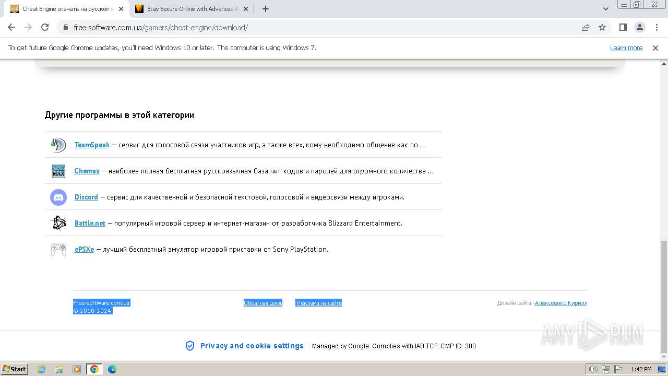The height and width of the screenshot is (376, 668).
Task: Open Алексеенко Кирилл designer link
Action: (561, 303)
